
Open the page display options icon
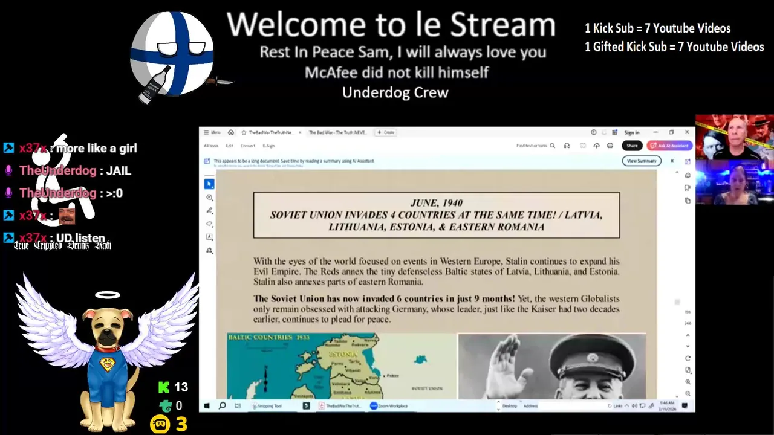[x=688, y=370]
